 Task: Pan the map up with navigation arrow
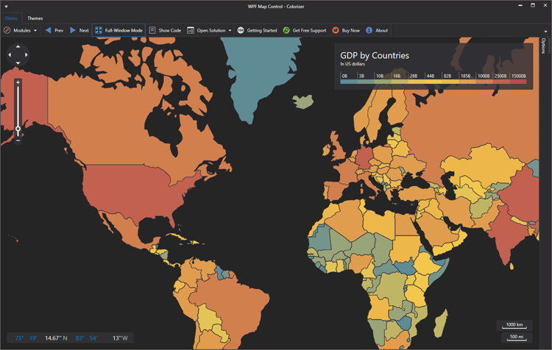[18, 46]
